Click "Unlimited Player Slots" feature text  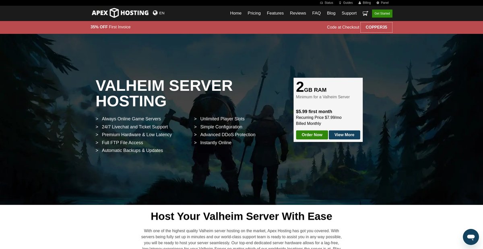(222, 119)
